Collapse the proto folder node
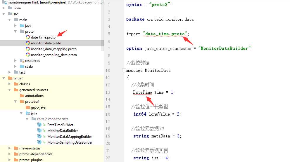 pos(15,32)
